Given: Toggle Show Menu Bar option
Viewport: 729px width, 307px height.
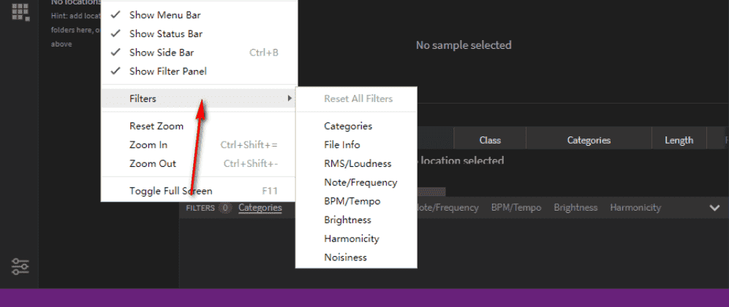Looking at the screenshot, I should (x=199, y=15).
